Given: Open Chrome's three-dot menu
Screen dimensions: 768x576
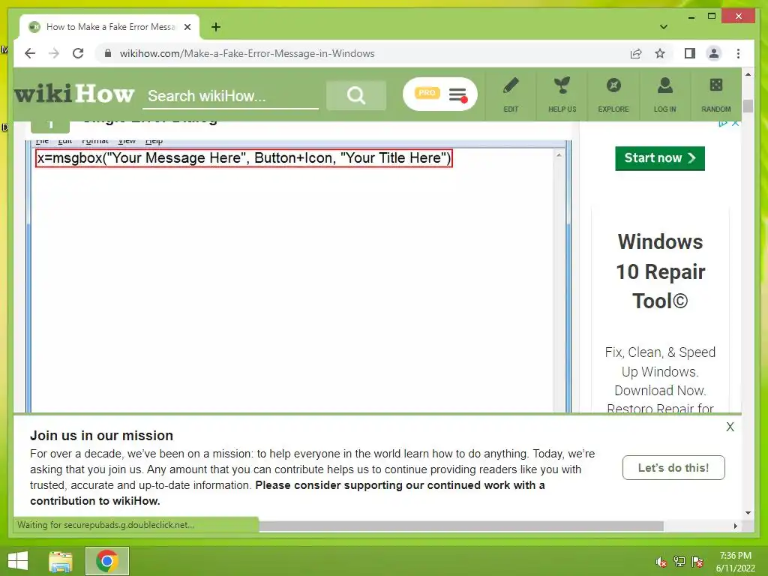Looking at the screenshot, I should tap(738, 53).
